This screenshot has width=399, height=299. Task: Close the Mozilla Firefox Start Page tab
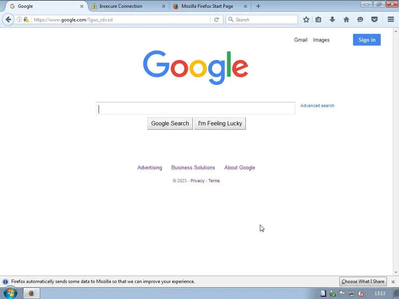(x=245, y=6)
